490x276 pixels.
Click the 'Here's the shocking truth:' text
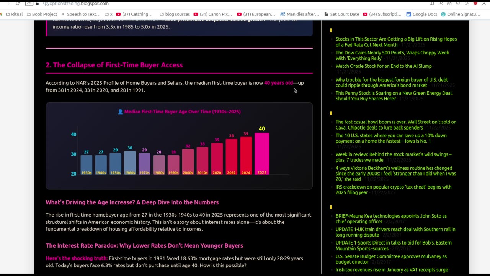tap(77, 258)
